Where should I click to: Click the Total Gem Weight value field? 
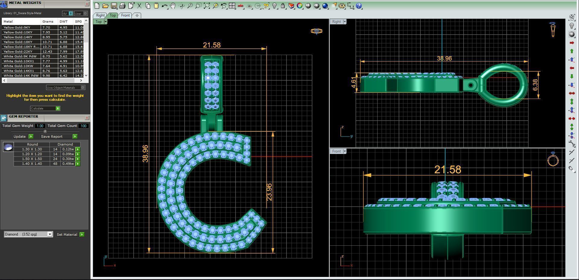(40, 126)
